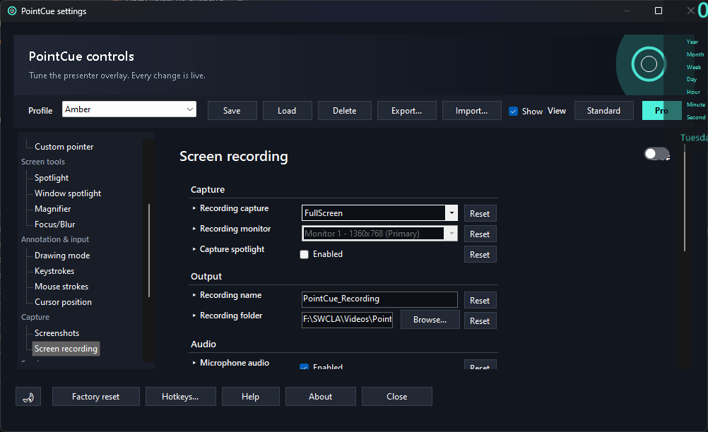Viewport: 708px width, 432px height.
Task: Click the Load profile button
Action: click(x=287, y=111)
